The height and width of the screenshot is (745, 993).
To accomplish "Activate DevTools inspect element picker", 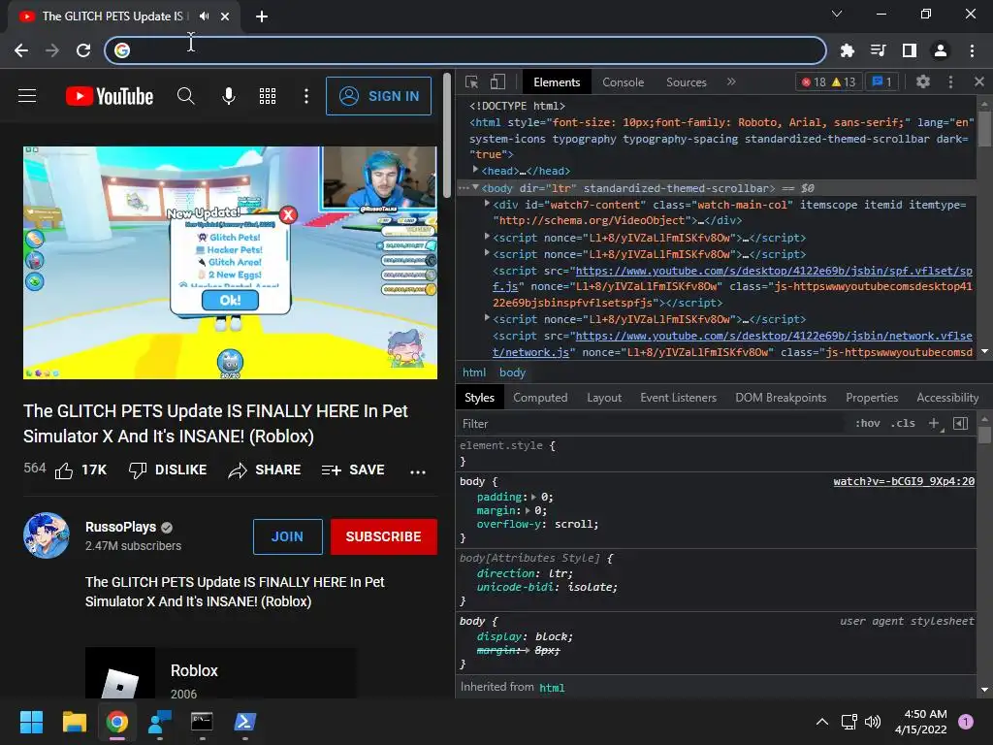I will (472, 81).
